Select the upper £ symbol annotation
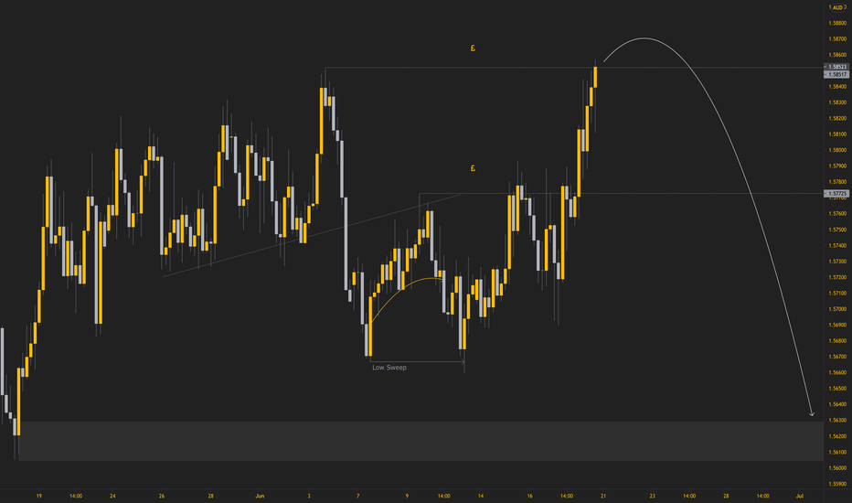Image resolution: width=852 pixels, height=503 pixels. point(473,48)
